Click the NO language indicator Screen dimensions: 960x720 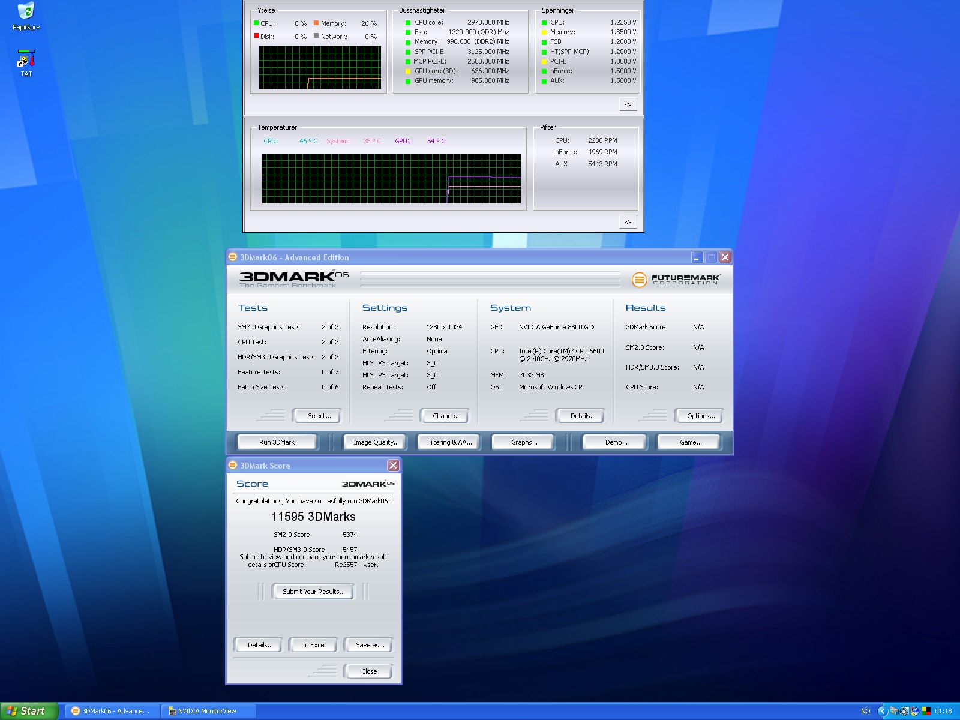point(865,711)
